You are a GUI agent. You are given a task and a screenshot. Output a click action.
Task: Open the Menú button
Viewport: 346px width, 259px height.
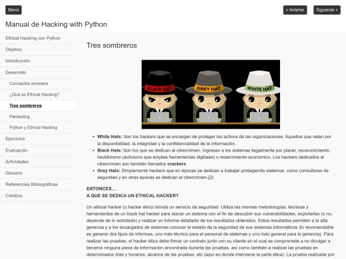click(13, 10)
